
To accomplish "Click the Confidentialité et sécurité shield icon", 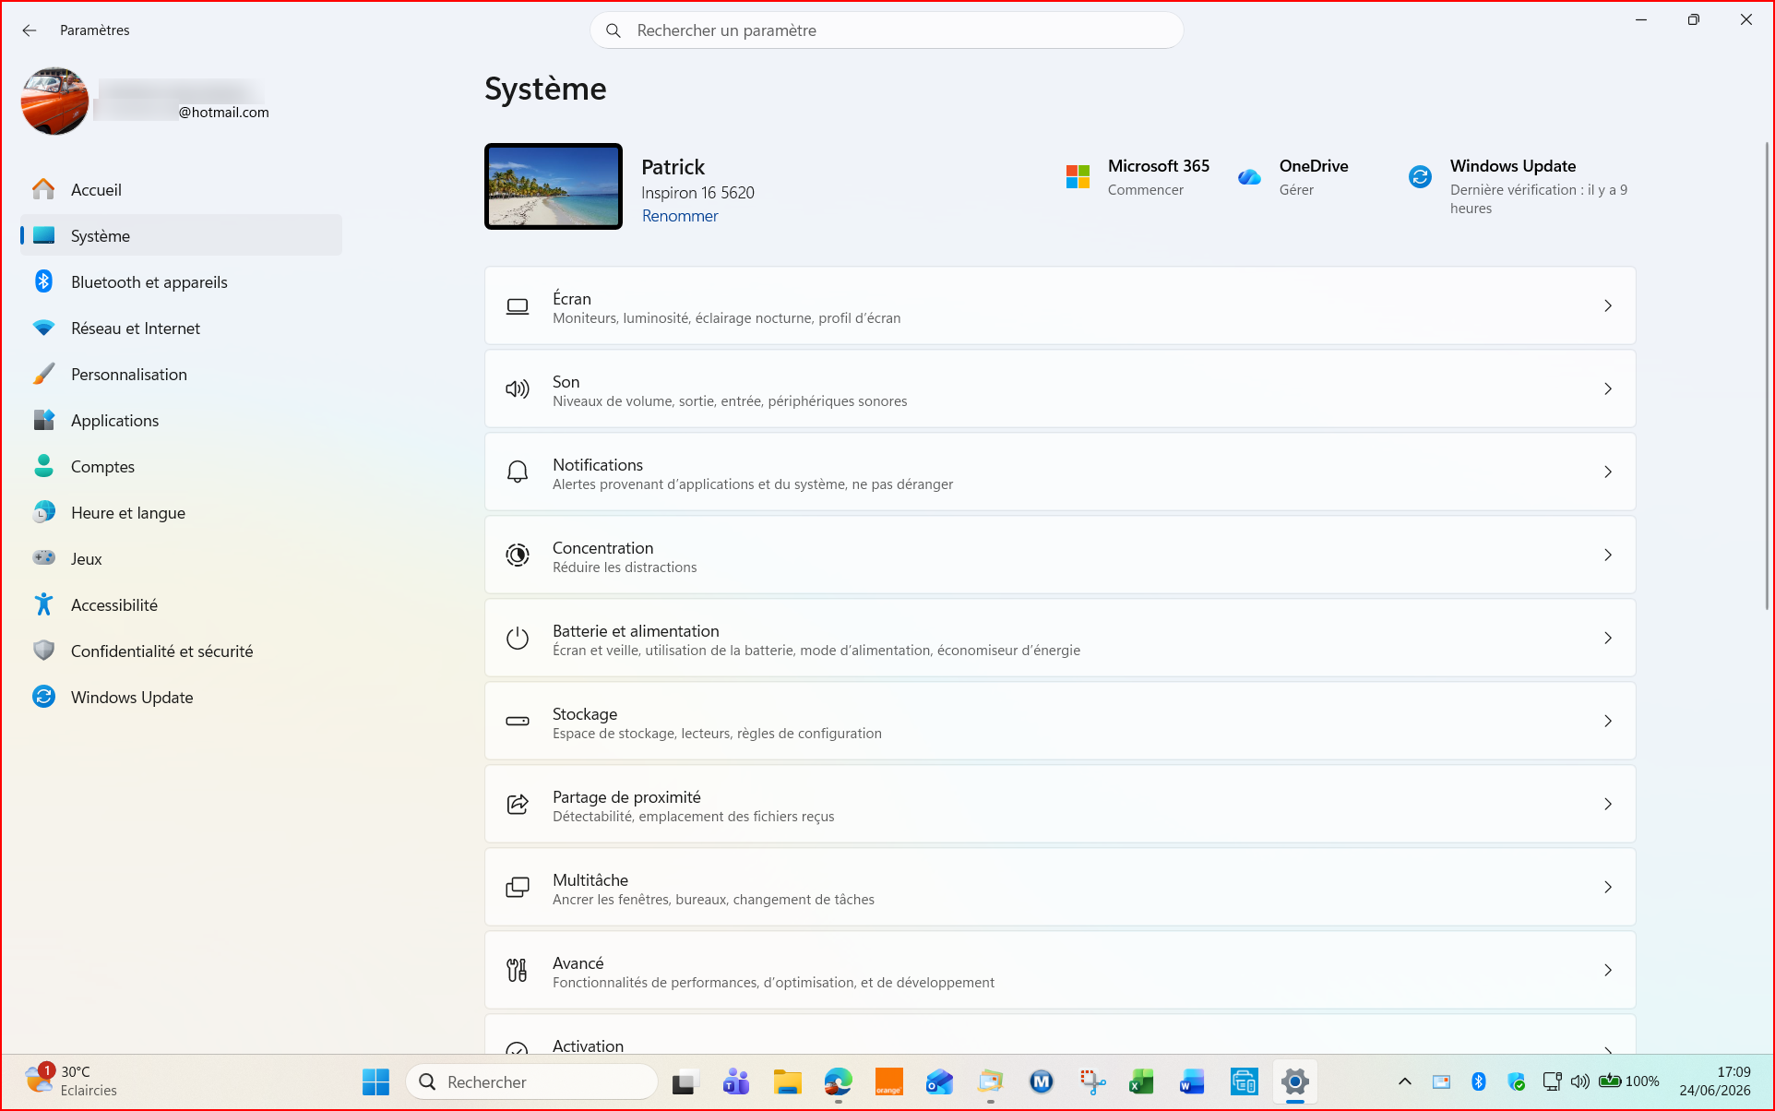I will point(43,651).
